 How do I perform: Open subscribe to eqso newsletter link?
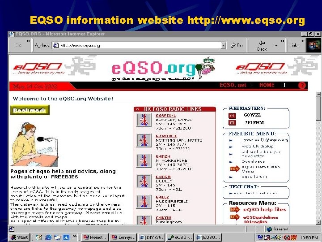261,154
